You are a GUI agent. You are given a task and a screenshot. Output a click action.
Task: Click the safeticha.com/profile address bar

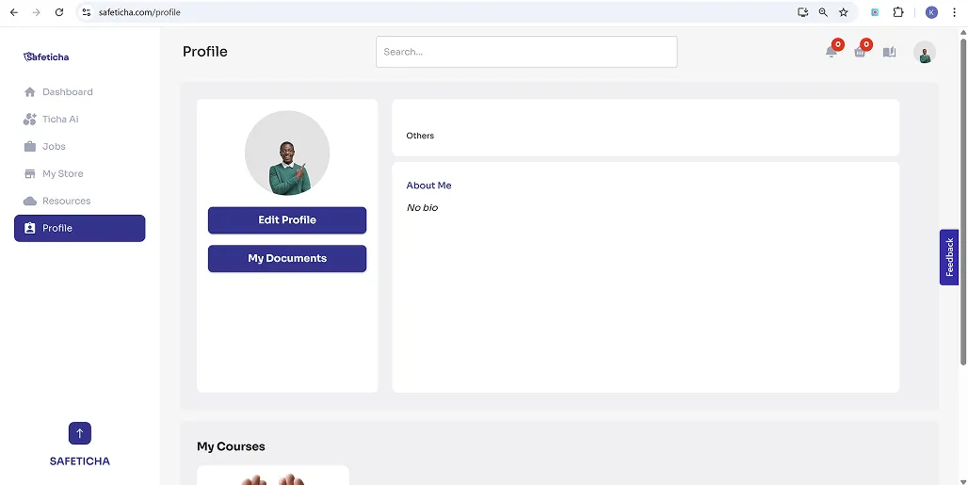tap(139, 12)
